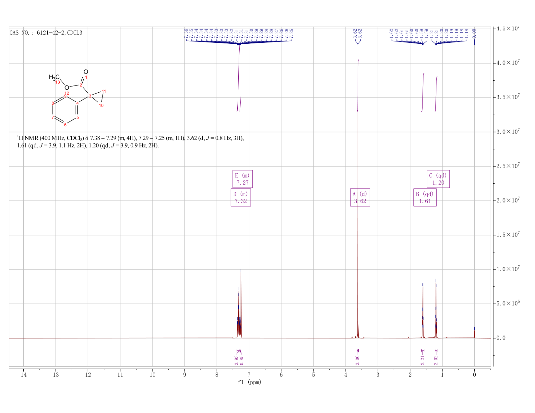Click atom number 11 of the cyclopropane ring
The image size is (535, 413).
(x=104, y=91)
